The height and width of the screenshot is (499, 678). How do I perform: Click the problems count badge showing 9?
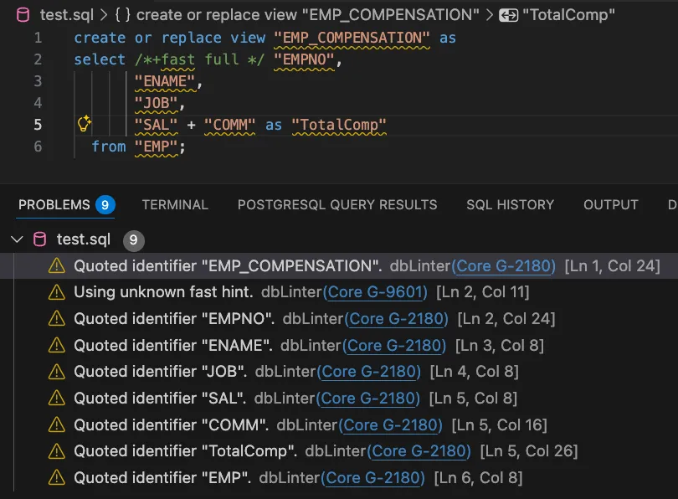tap(104, 203)
